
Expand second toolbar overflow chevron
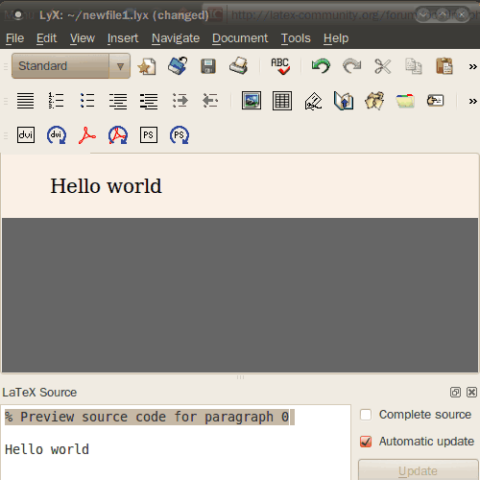pyautogui.click(x=472, y=102)
